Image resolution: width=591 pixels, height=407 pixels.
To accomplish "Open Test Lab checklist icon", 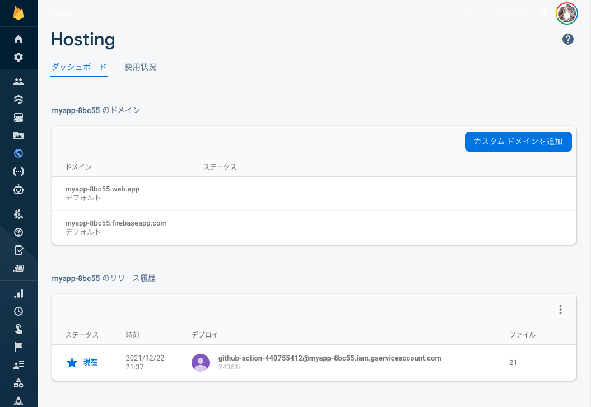I will coord(18,250).
